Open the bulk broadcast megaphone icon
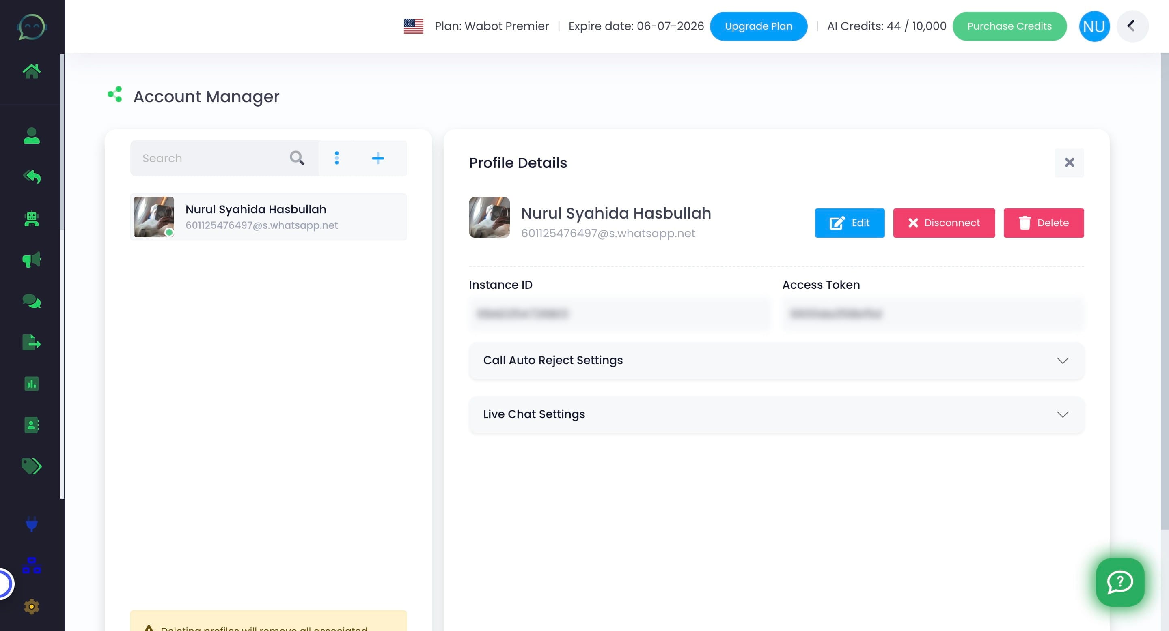Viewport: 1169px width, 631px height. (31, 260)
